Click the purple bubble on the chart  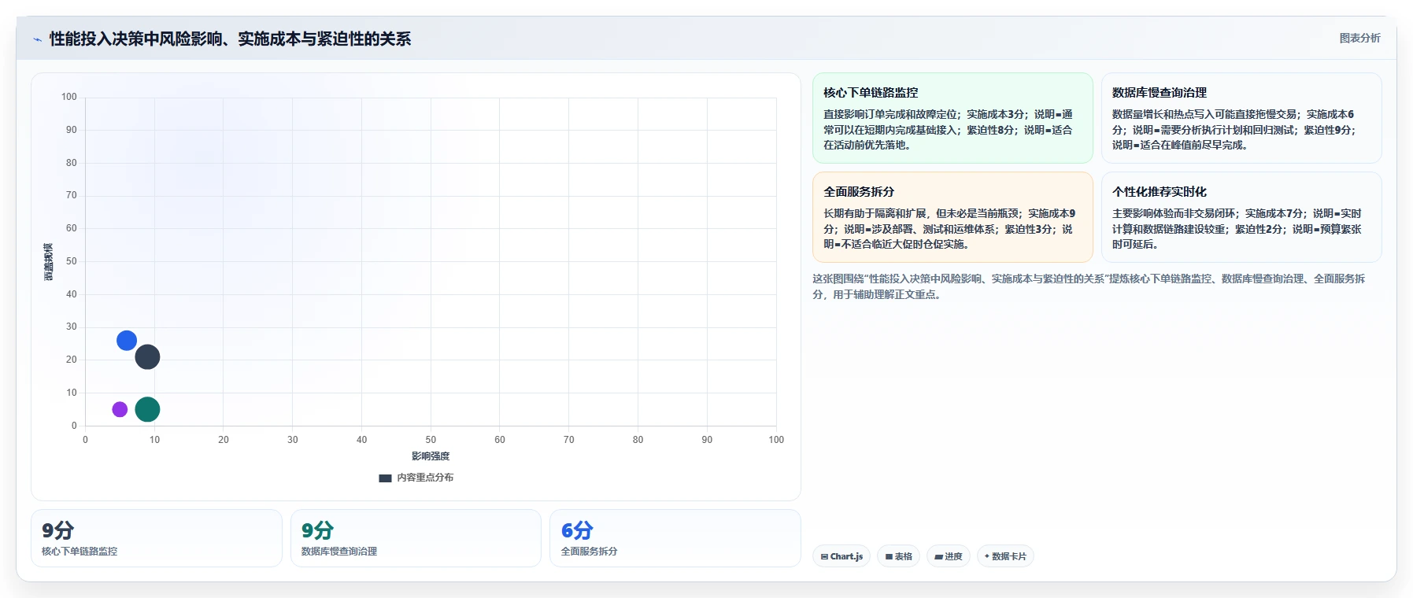120,409
